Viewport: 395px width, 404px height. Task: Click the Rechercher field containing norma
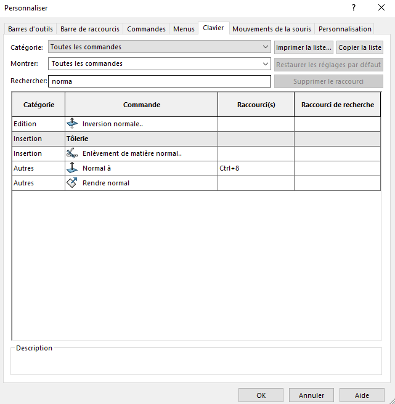tap(160, 81)
